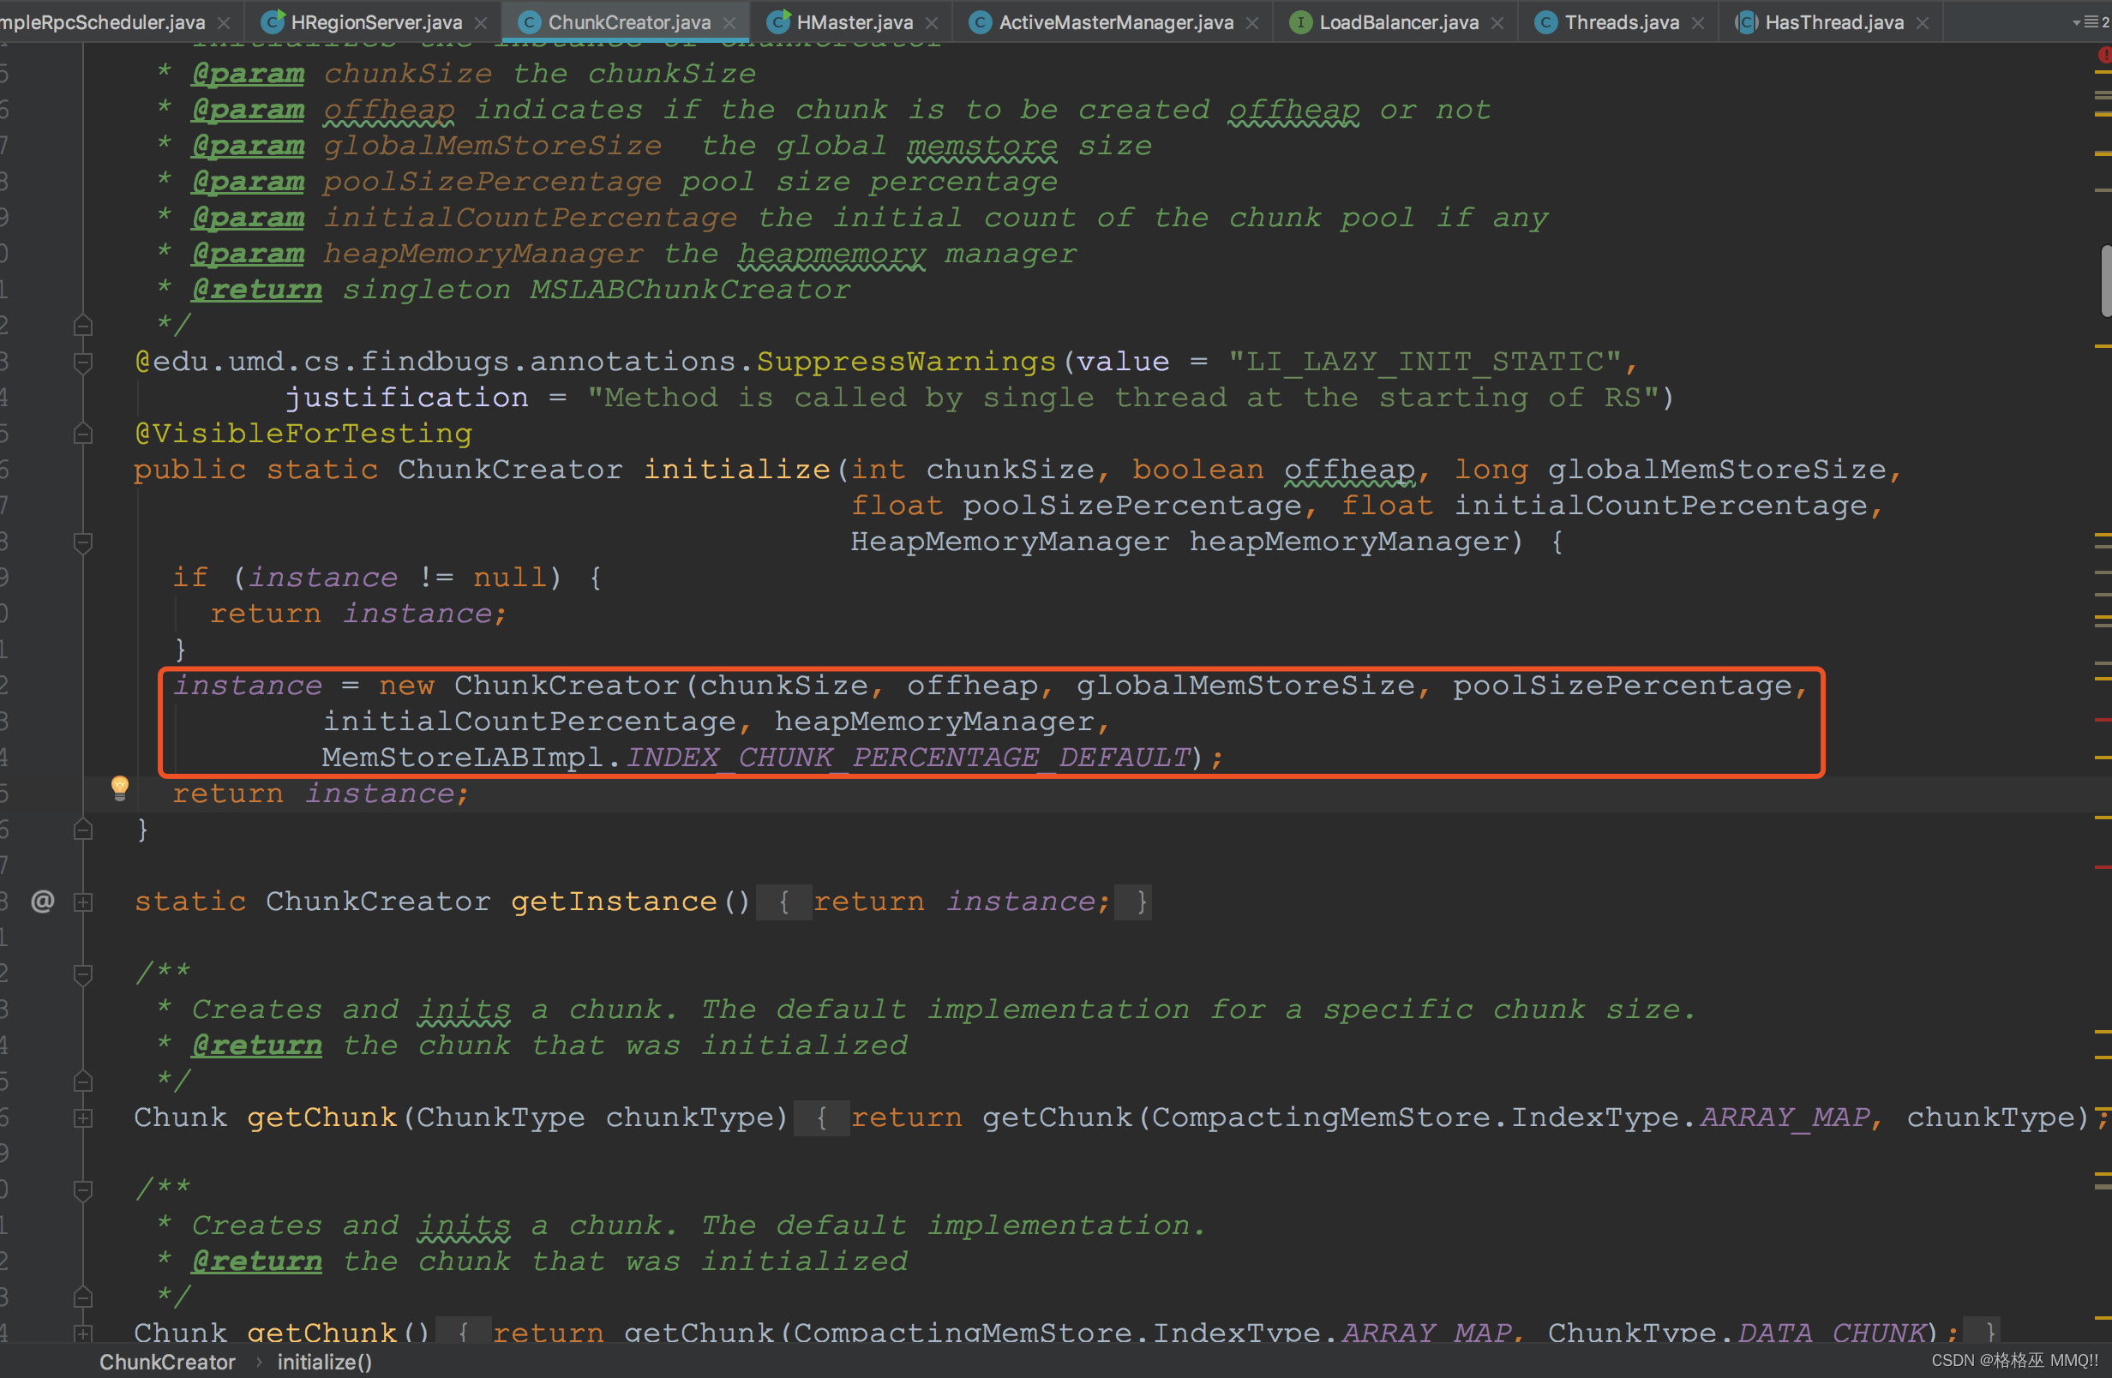Click the 'instance != null' condition
This screenshot has height=1378, width=2112.
click(397, 578)
